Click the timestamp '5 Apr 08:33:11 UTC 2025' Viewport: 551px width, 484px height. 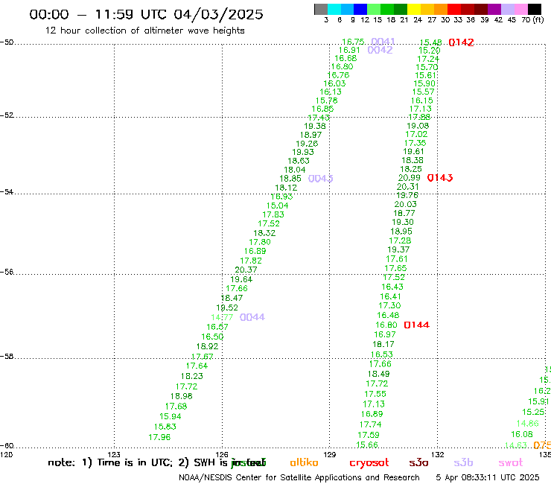point(488,478)
